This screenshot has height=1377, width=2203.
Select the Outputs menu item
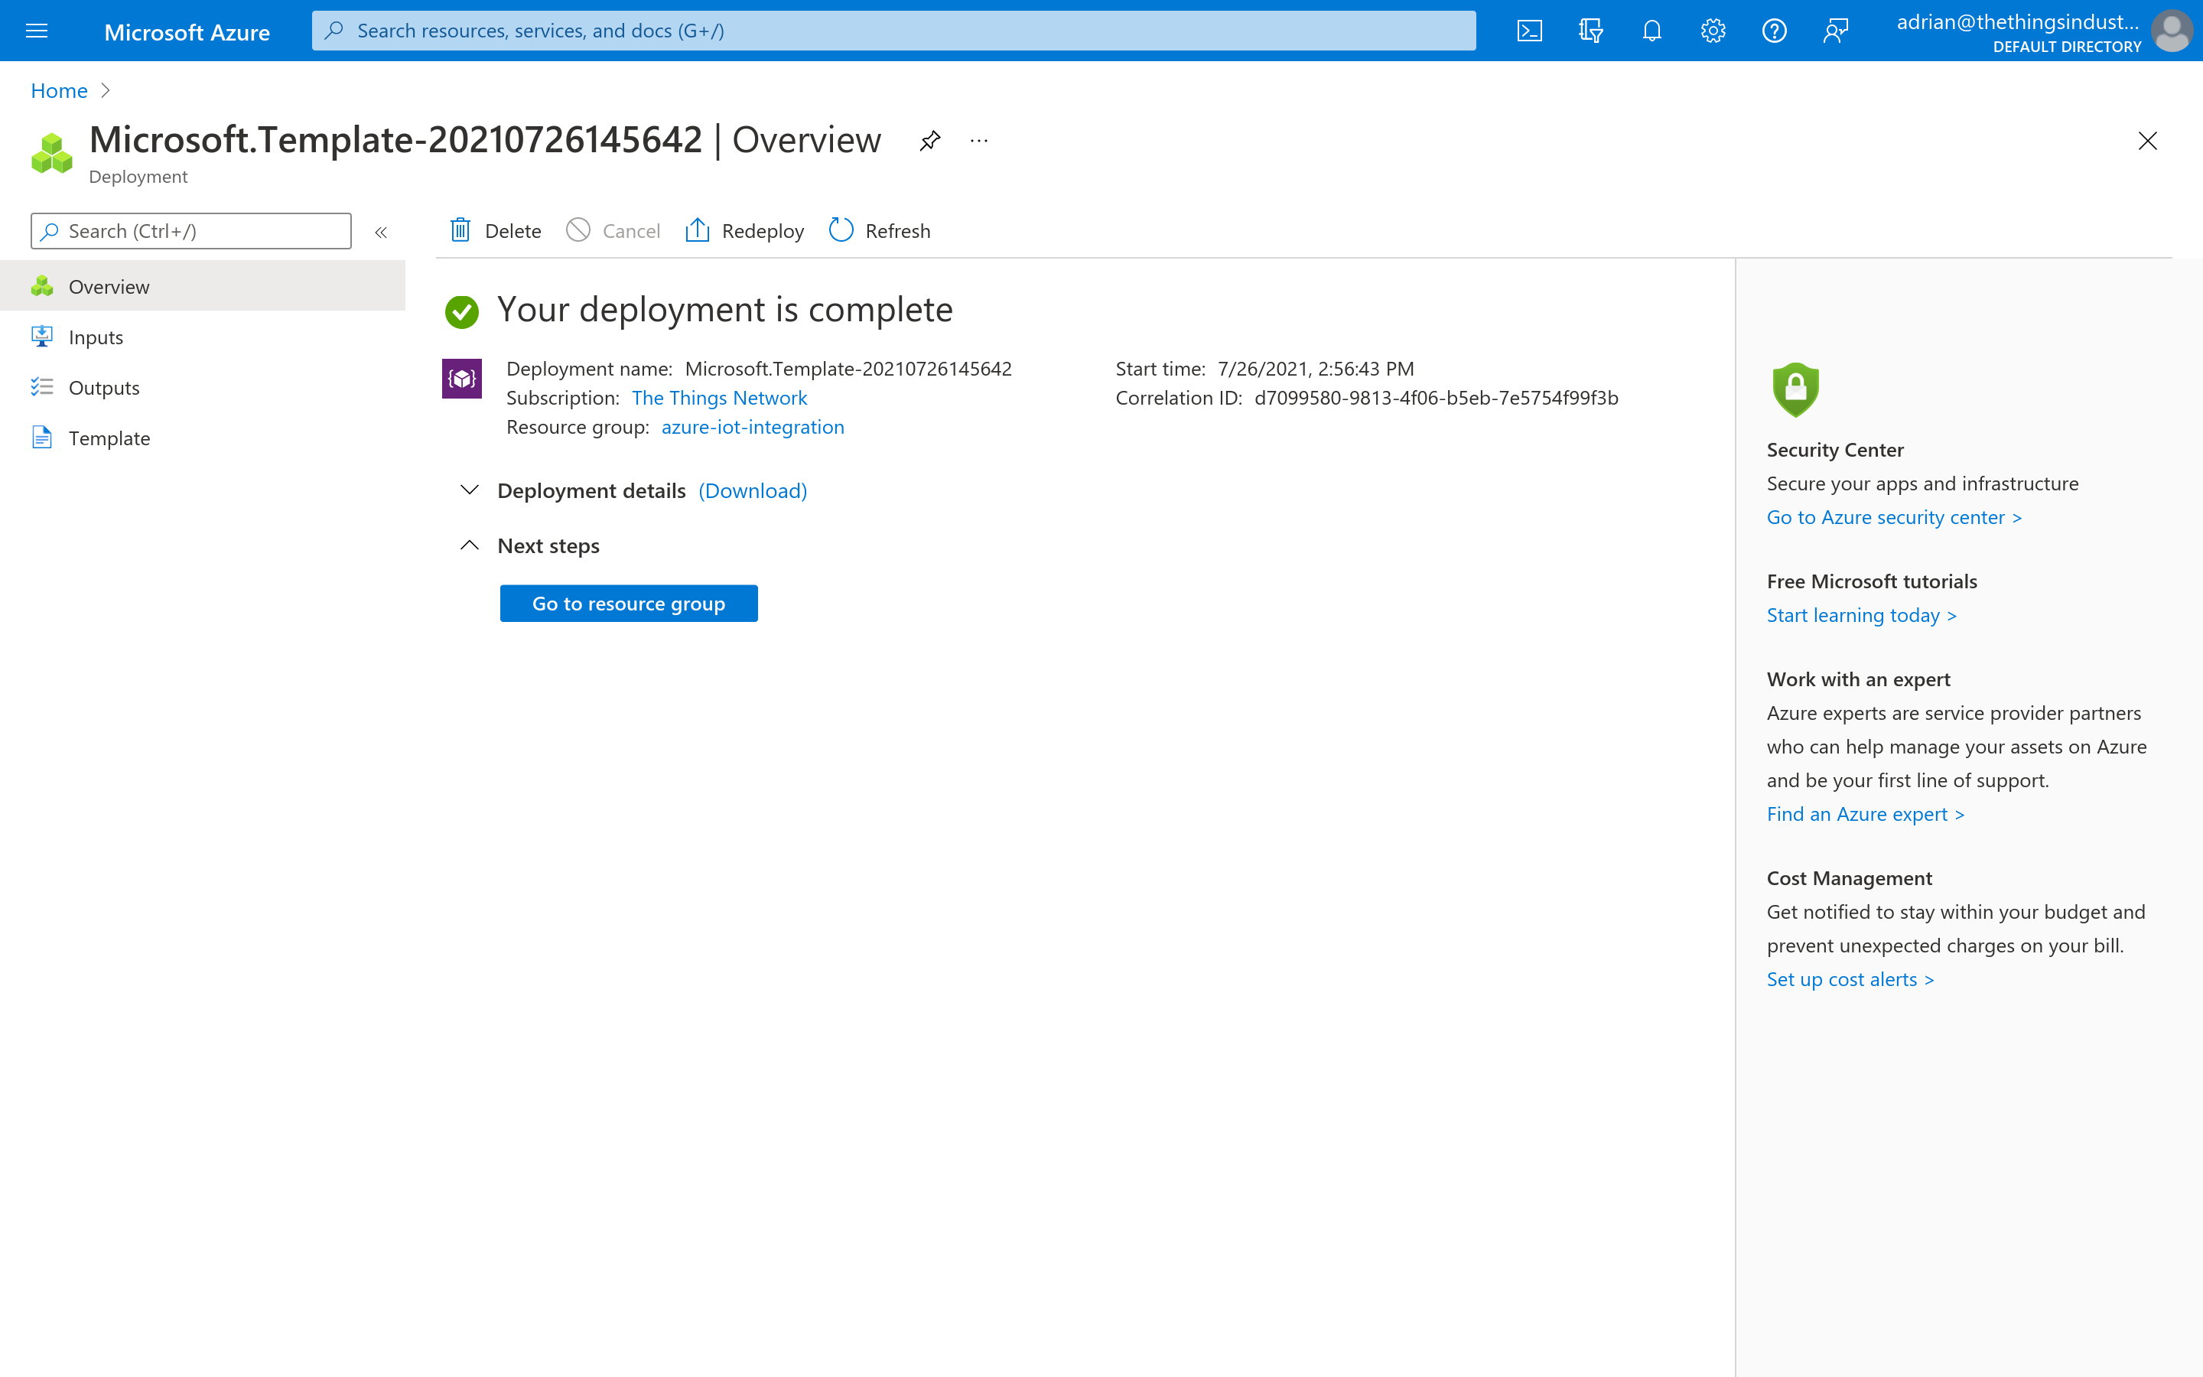(102, 386)
